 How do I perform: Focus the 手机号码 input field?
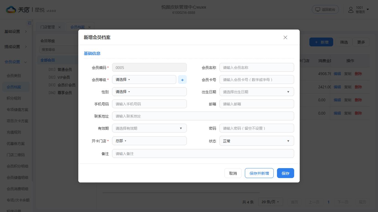point(149,104)
